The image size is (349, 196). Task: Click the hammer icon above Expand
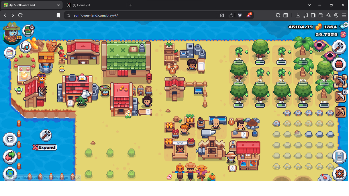click(46, 135)
